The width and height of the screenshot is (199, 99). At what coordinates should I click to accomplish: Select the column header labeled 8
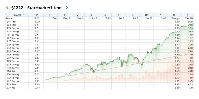(174, 15)
